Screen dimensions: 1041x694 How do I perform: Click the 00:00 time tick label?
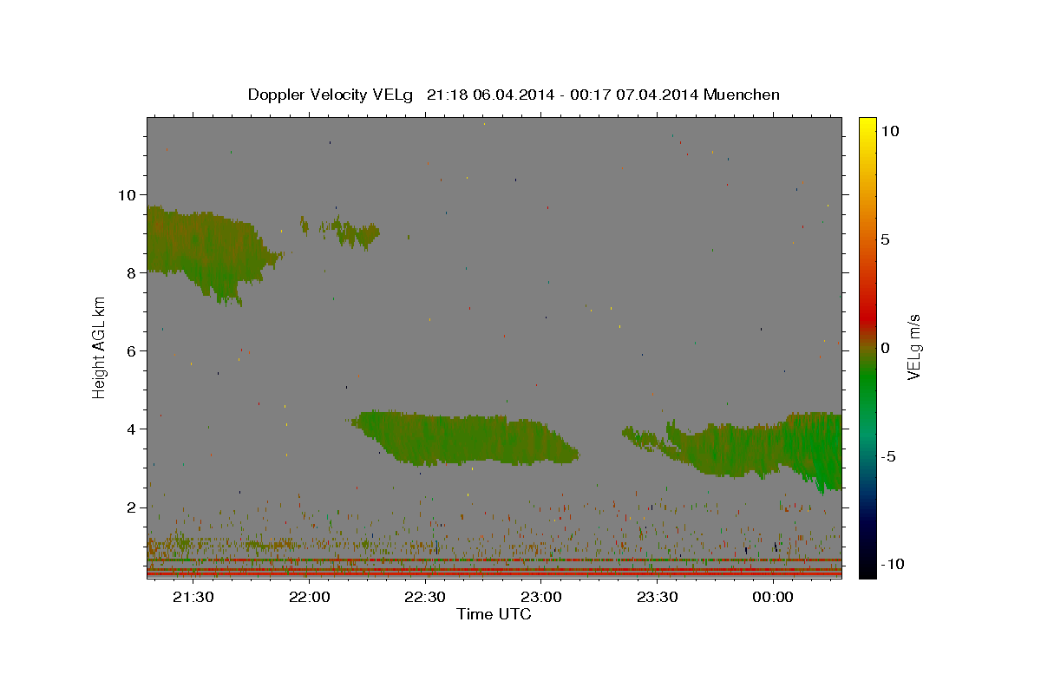(773, 597)
